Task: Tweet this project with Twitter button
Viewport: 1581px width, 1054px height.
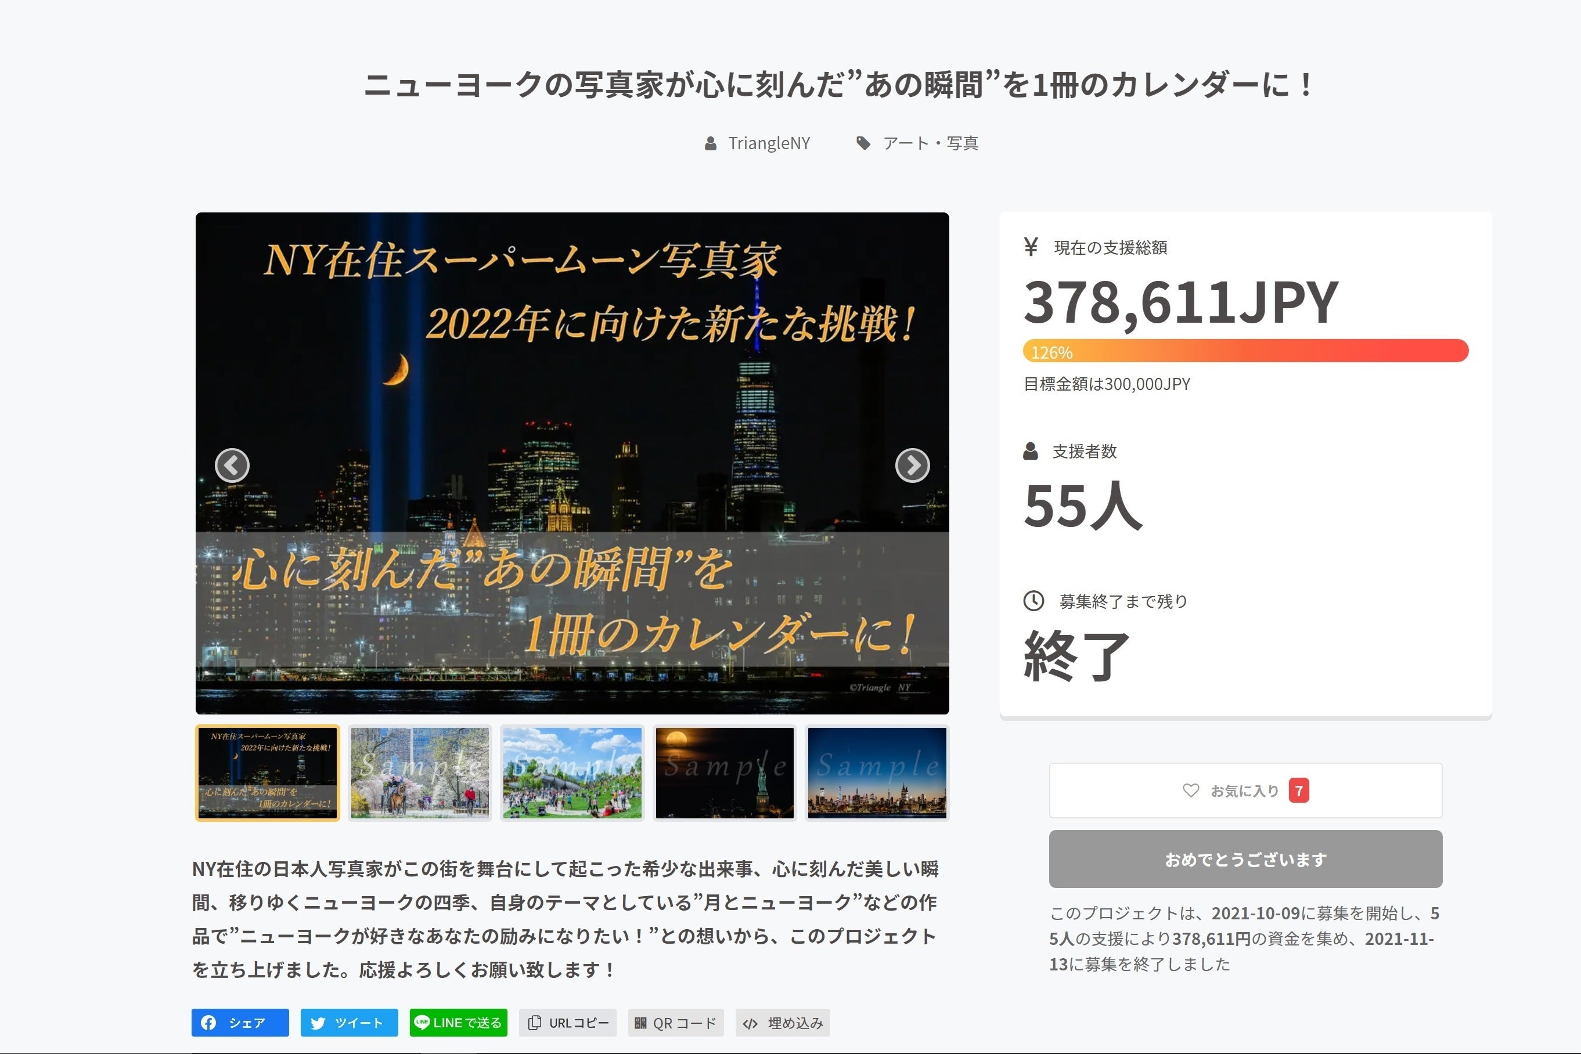Action: click(348, 1023)
